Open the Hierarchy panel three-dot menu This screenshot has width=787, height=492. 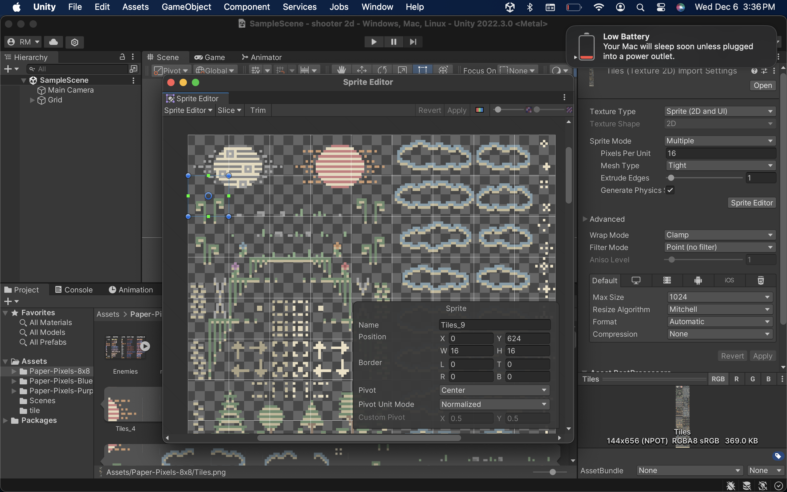(133, 57)
